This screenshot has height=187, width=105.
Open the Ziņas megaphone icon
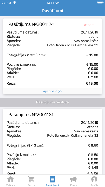(x=73, y=179)
